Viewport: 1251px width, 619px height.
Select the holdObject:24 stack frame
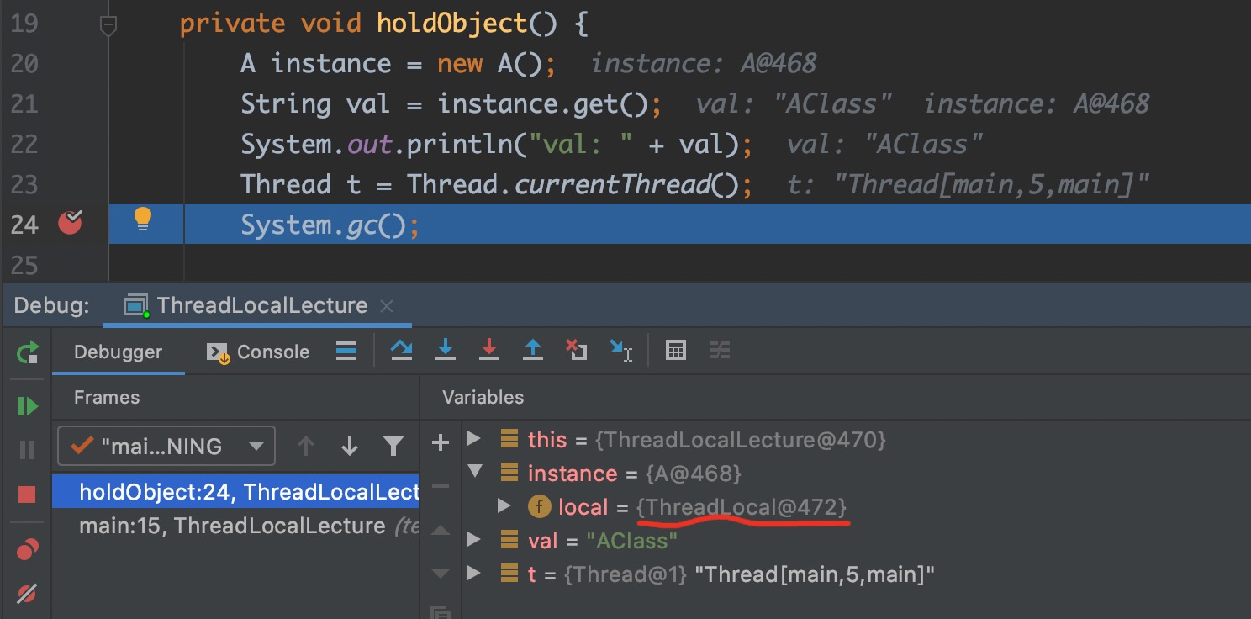click(235, 492)
